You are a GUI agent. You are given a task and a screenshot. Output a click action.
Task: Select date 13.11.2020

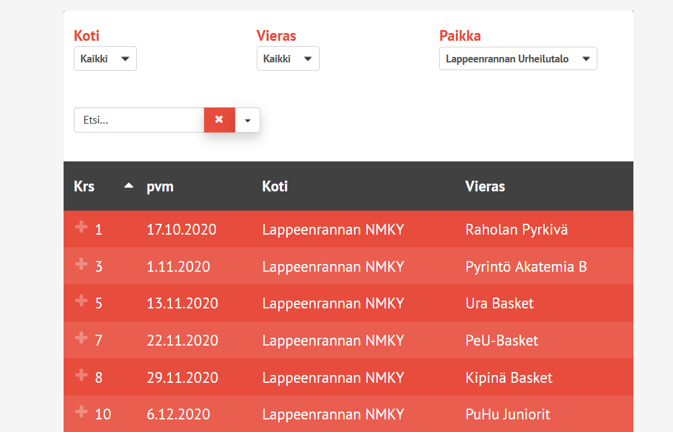pos(182,303)
